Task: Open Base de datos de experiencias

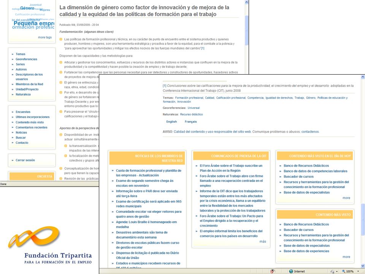Action: pyautogui.click(x=306, y=251)
